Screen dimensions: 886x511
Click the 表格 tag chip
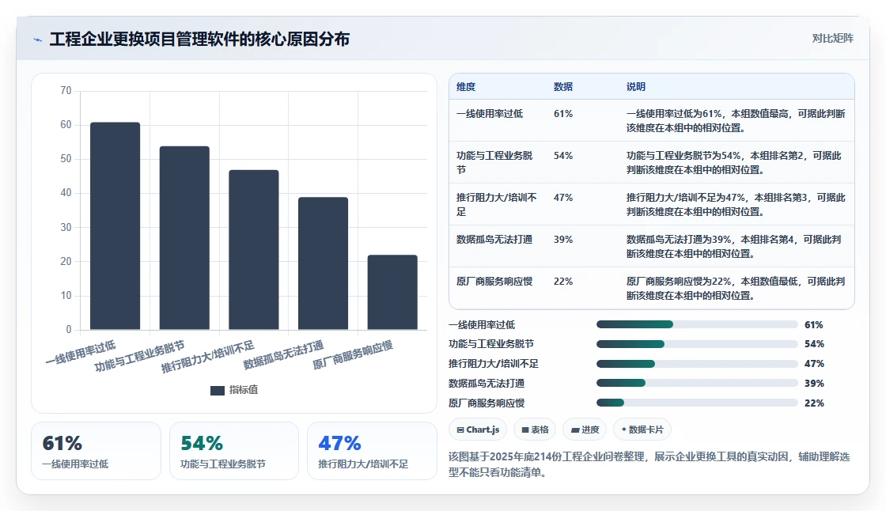click(x=535, y=430)
